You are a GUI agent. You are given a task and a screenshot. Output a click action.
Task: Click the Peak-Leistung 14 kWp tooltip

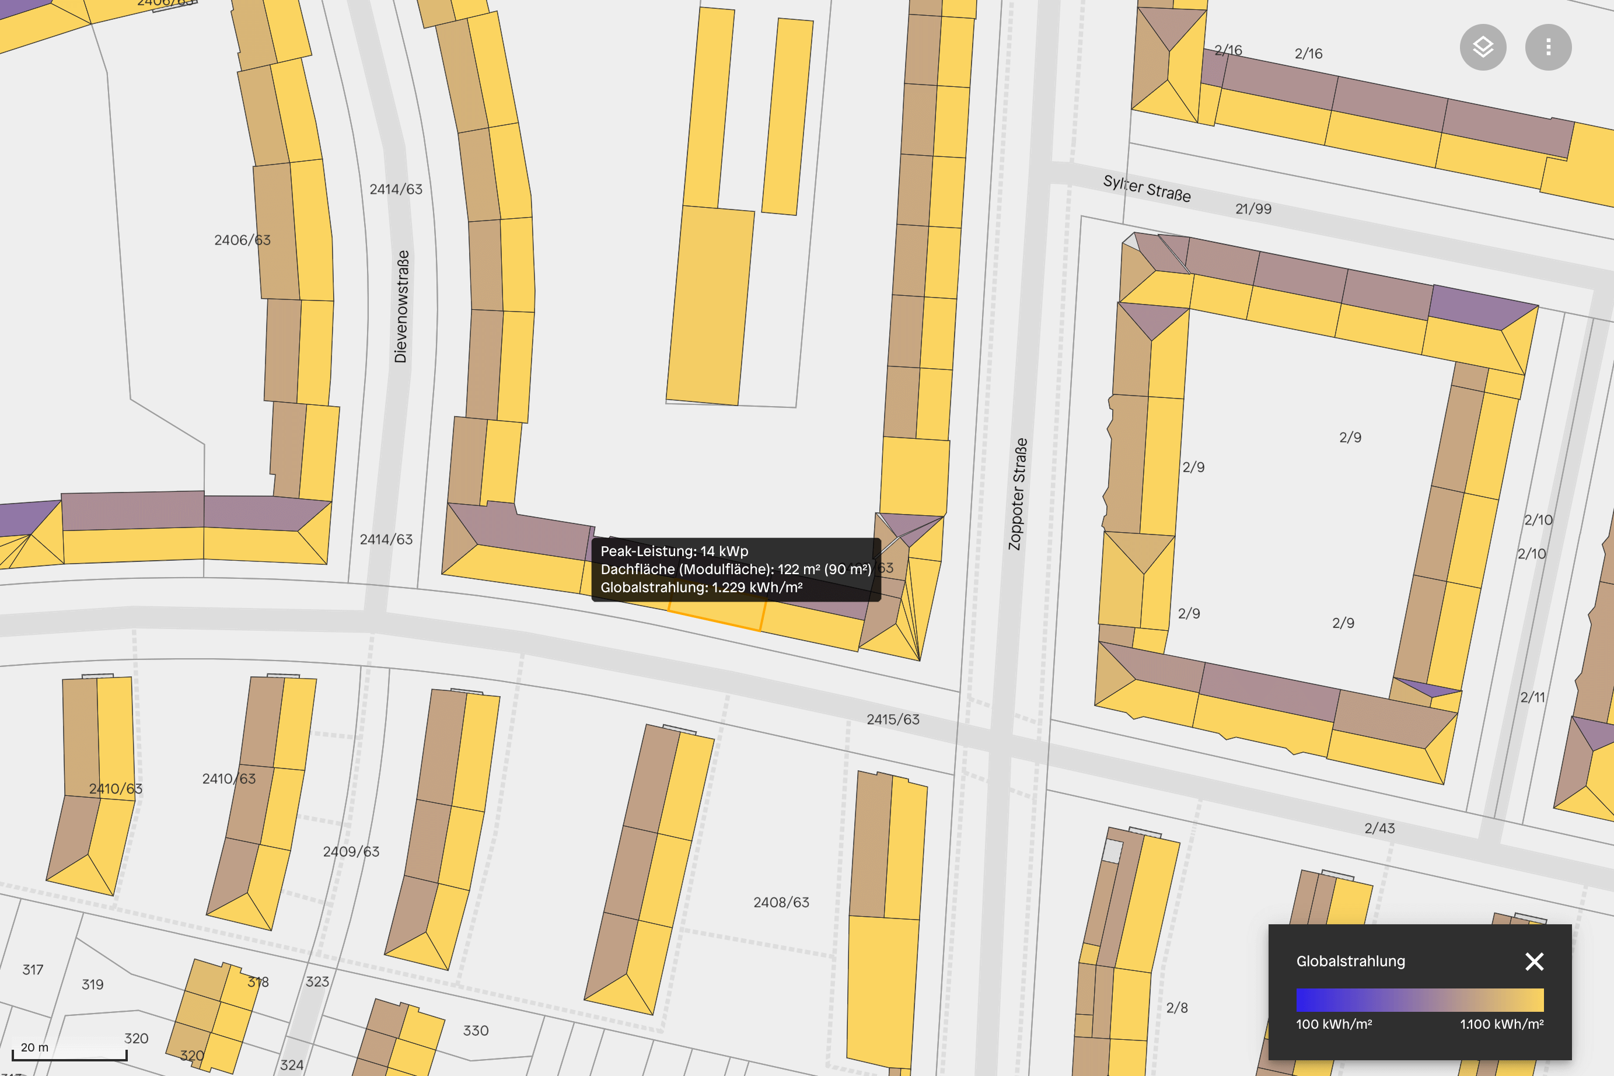(736, 569)
